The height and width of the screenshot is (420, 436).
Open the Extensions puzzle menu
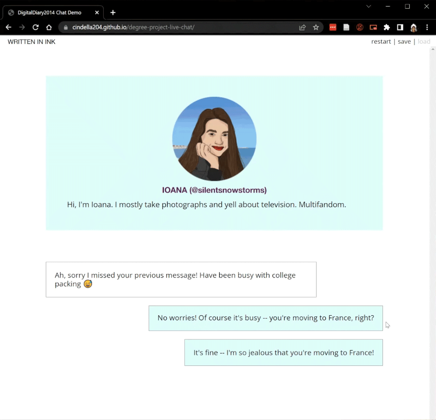pos(387,27)
